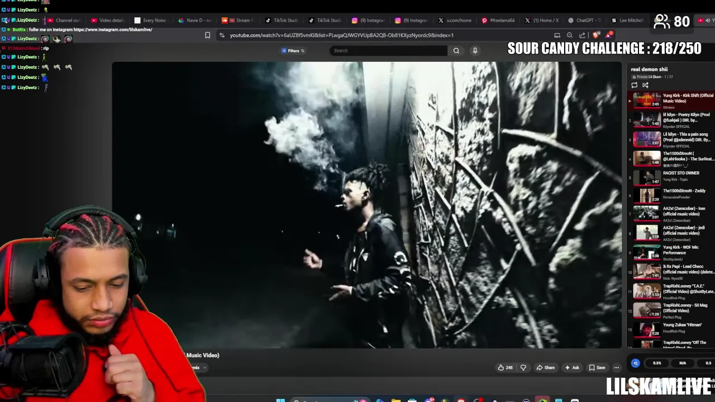The width and height of the screenshot is (715, 402).
Task: Switch to the #freelamafia Pinterest tab
Action: coord(498,21)
